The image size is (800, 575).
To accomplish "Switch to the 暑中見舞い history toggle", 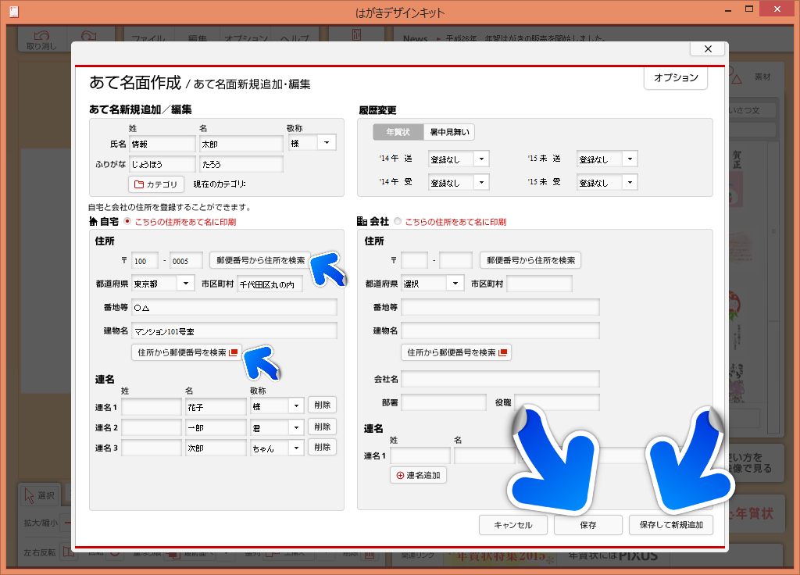I will pos(448,132).
